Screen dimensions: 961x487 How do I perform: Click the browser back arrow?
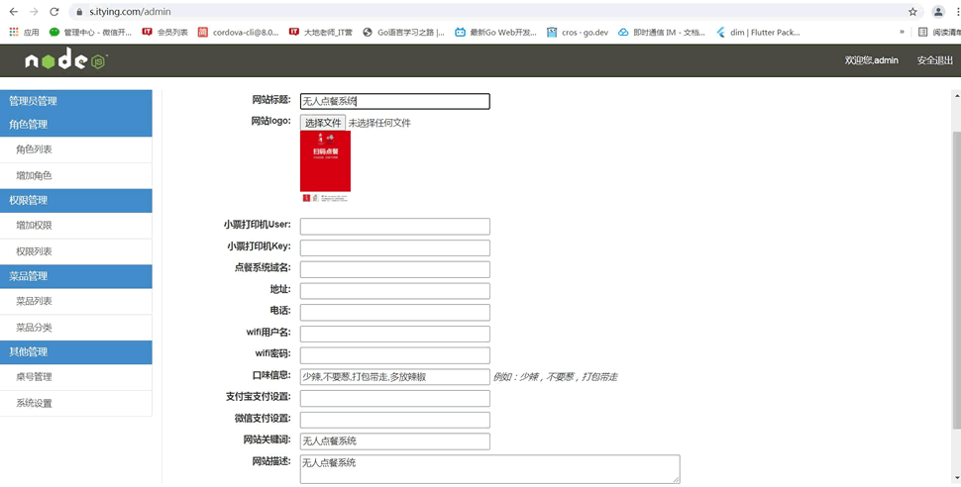[x=14, y=12]
